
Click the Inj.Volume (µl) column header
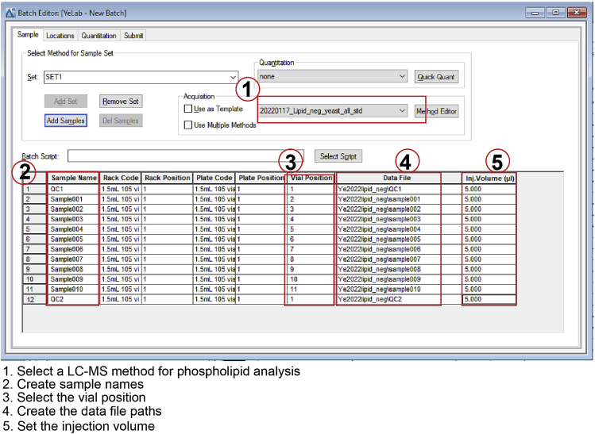(489, 179)
